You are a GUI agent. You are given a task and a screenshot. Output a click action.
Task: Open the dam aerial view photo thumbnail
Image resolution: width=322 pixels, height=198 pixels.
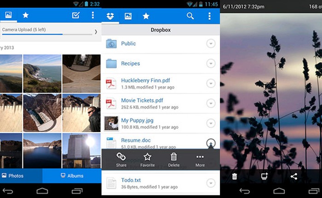click(42, 113)
